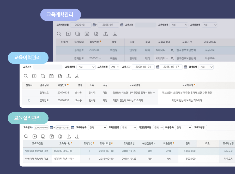Click the document export icon in 교육계획관리 toolbar
The width and height of the screenshot is (235, 174).
click(96, 34)
